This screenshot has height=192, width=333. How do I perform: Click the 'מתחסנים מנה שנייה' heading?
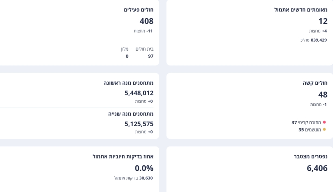[131, 114]
